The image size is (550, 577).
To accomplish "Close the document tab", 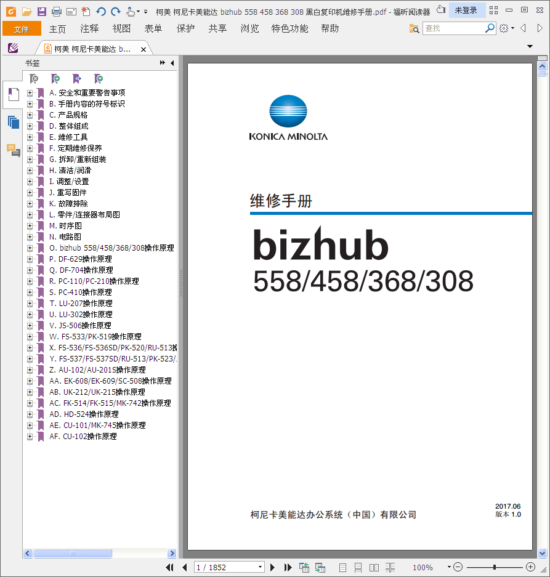I will (144, 49).
